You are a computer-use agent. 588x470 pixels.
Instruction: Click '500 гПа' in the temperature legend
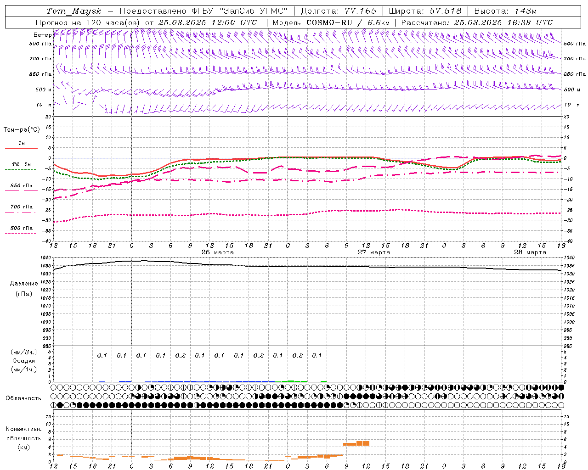coord(21,228)
